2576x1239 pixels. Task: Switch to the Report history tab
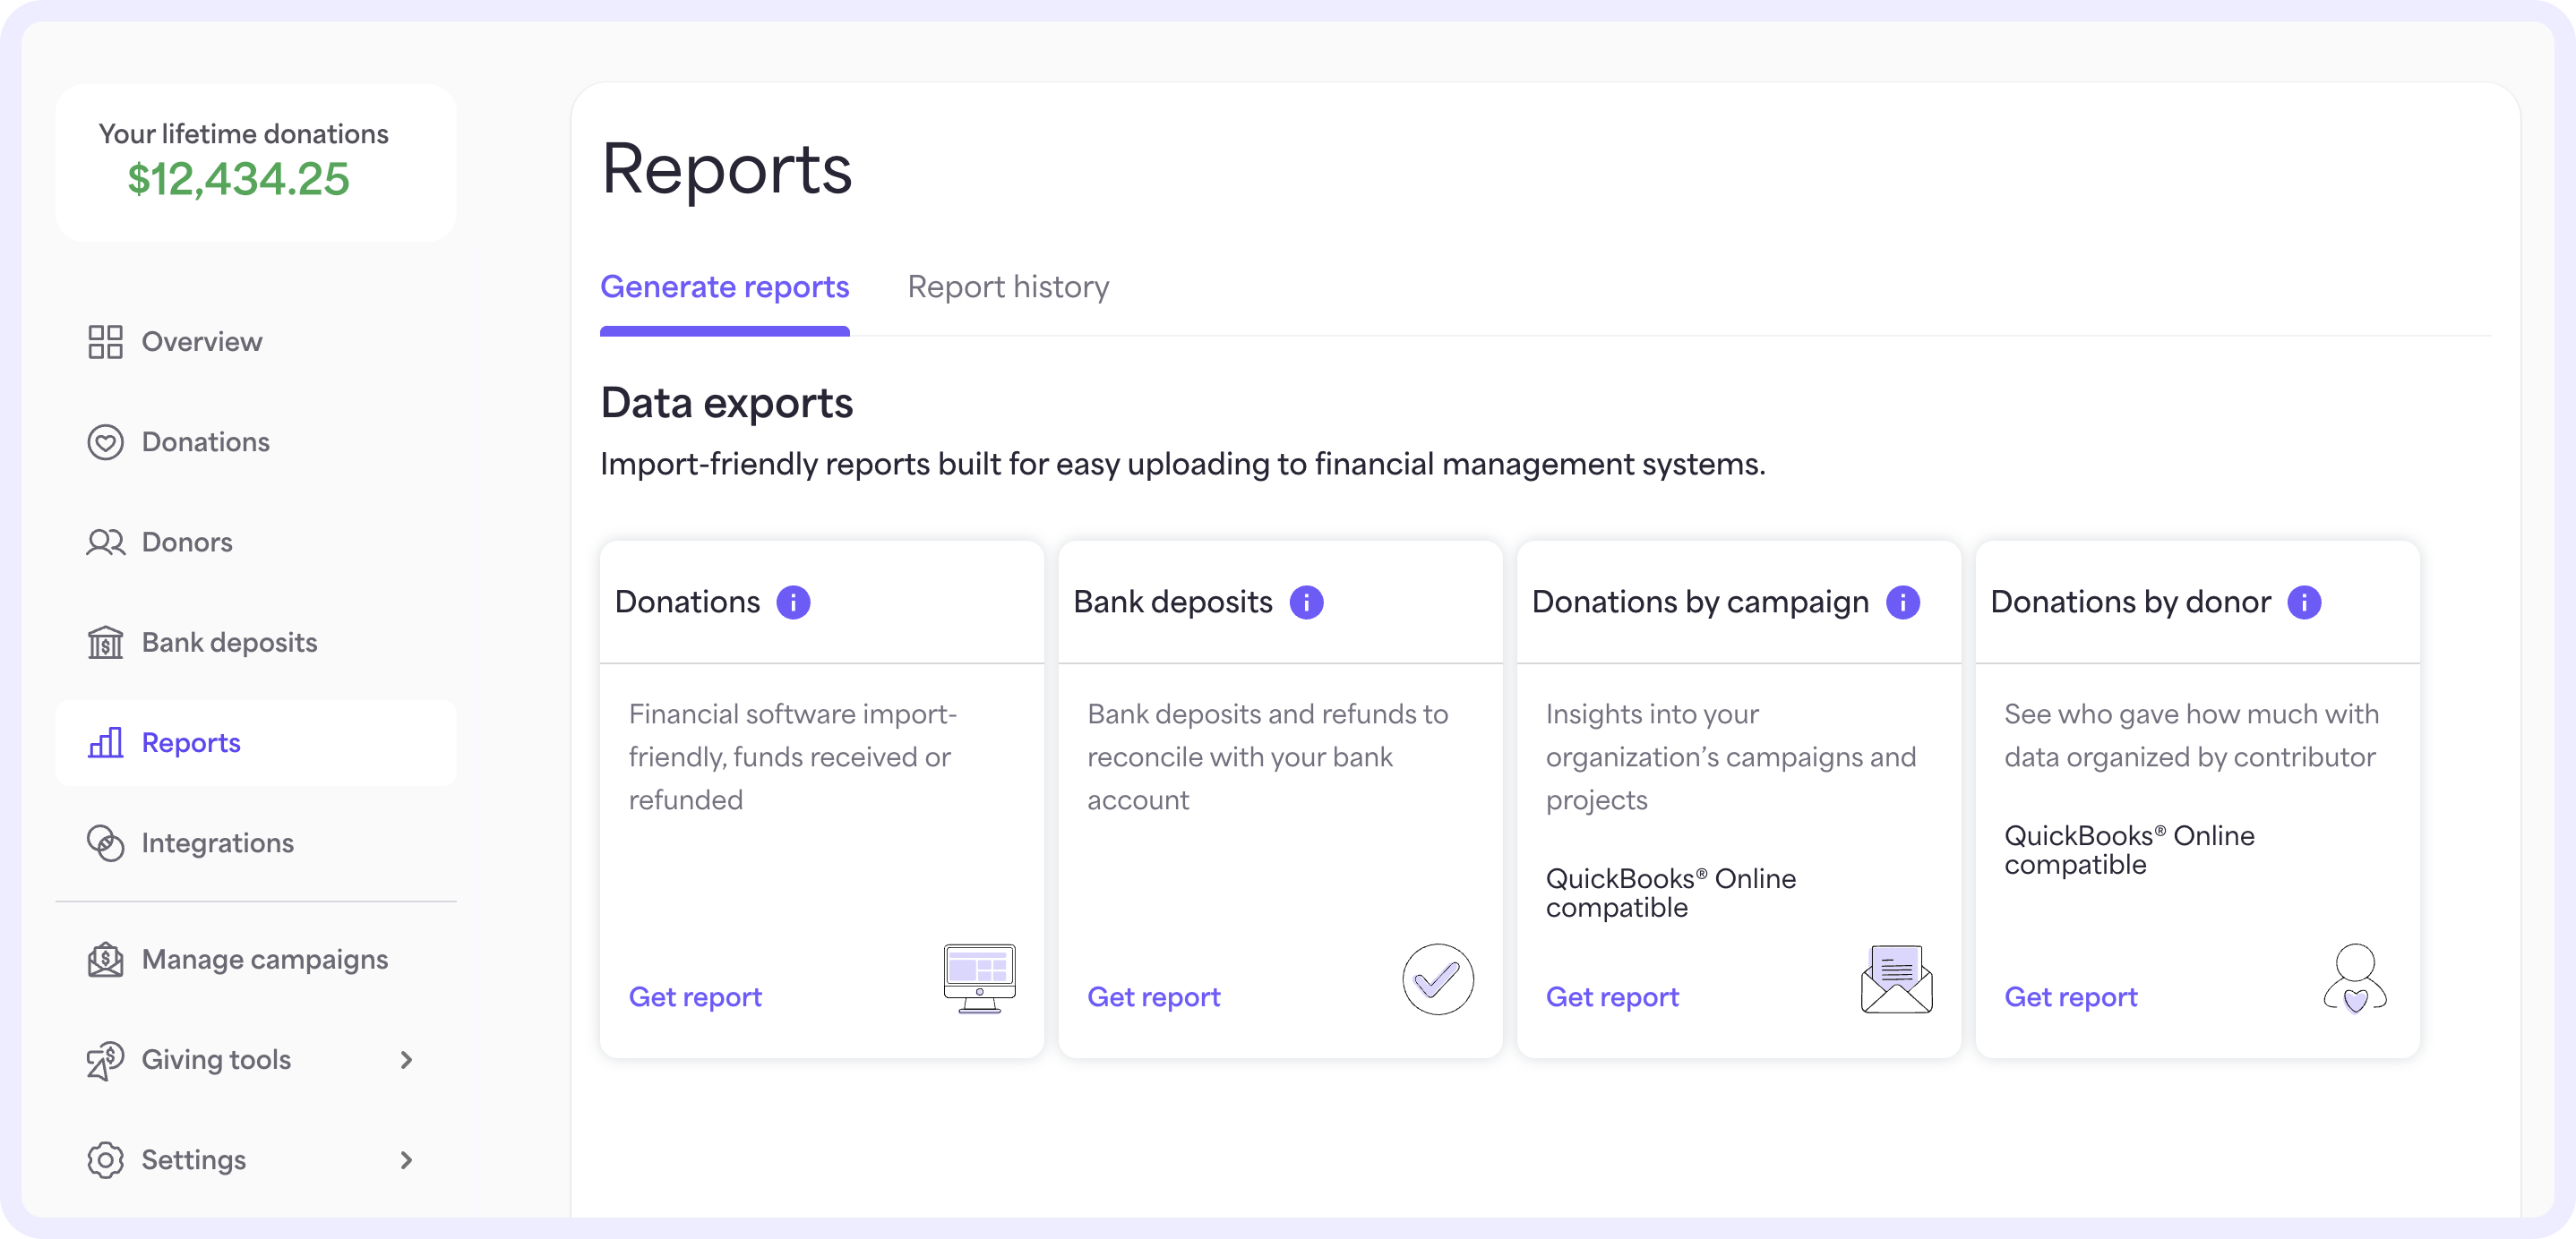point(1007,286)
